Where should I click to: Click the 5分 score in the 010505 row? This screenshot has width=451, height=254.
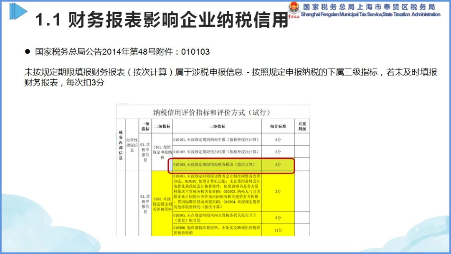pos(278,218)
